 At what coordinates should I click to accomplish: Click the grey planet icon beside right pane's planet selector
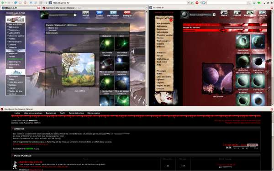(184, 15)
